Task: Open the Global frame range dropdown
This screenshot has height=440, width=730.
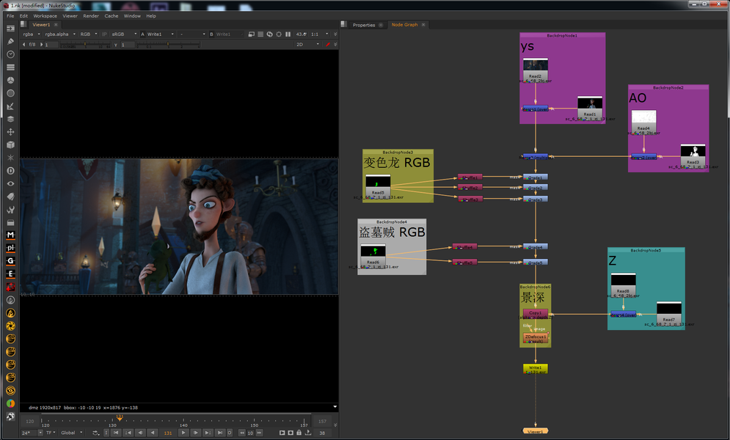Action: point(72,433)
